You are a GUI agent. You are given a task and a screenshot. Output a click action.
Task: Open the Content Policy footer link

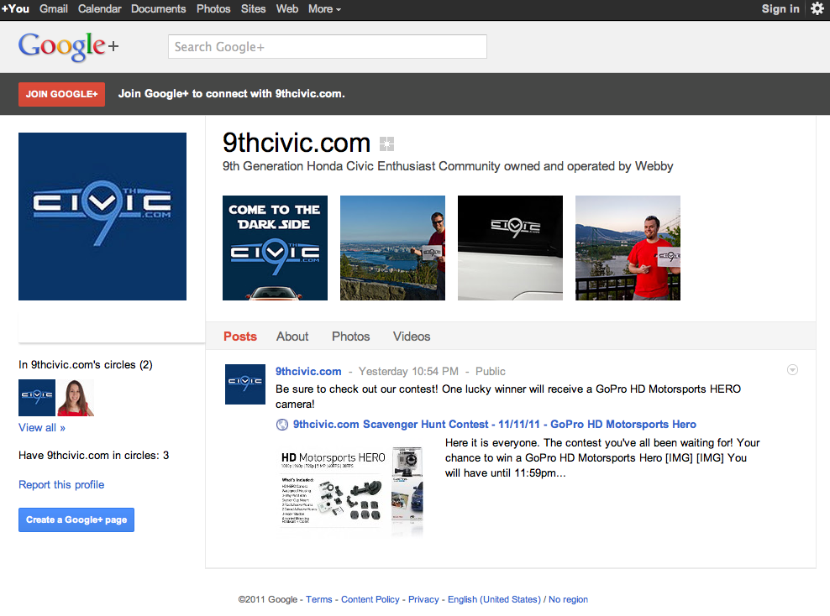coord(370,599)
